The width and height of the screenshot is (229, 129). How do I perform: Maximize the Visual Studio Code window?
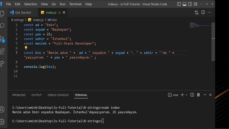(207, 4)
